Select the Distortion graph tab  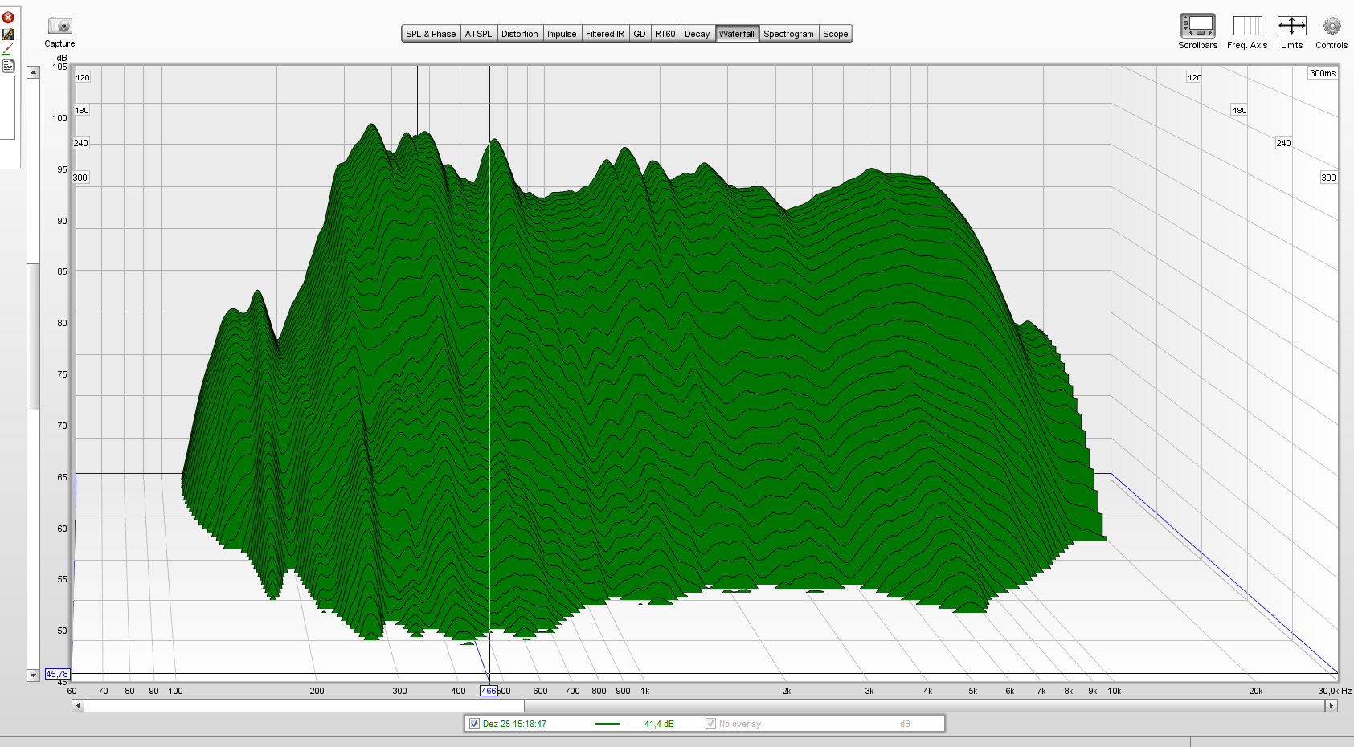(519, 34)
